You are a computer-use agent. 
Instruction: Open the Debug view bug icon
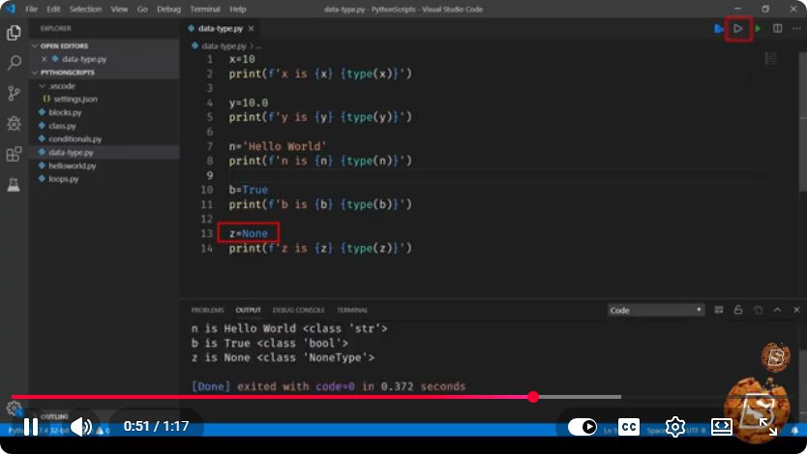click(x=14, y=124)
